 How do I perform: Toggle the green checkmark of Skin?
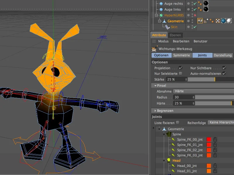(195, 27)
